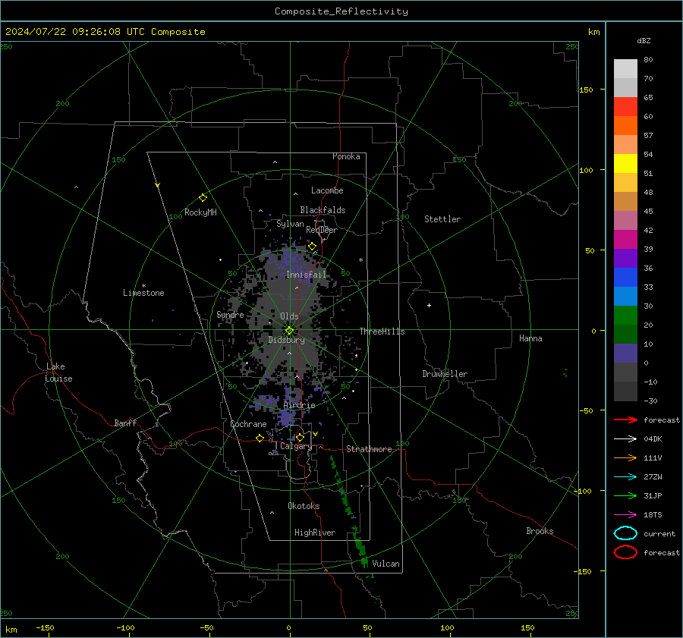This screenshot has width=683, height=638.
Task: Click the magenta 39–42 dBZ color swatch
Action: point(625,239)
